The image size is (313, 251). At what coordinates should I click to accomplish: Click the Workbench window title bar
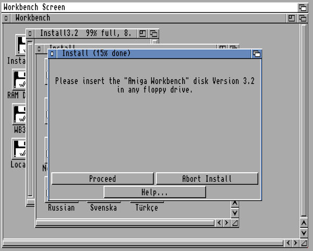click(x=156, y=18)
